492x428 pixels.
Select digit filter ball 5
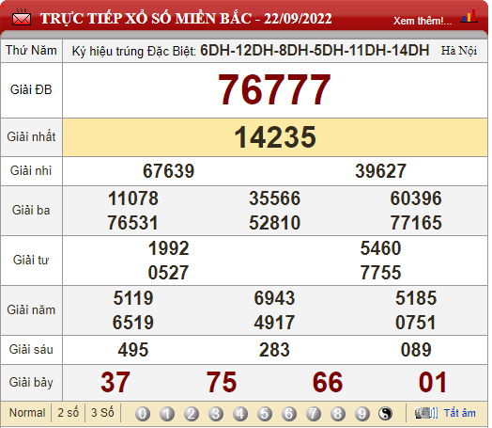tap(265, 414)
